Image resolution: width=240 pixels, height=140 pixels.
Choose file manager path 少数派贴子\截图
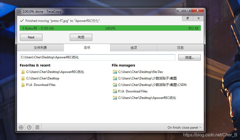(x=147, y=78)
